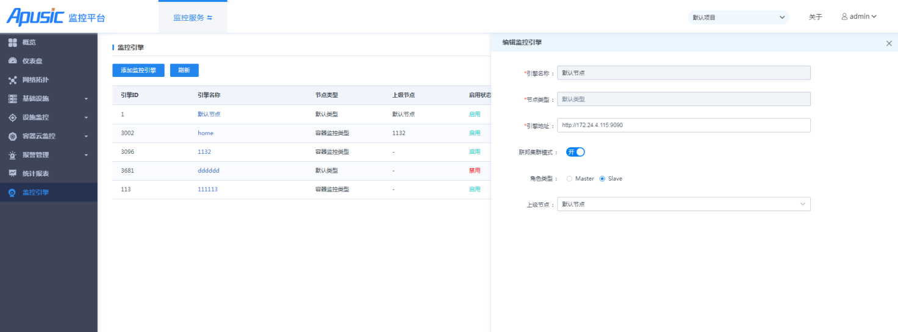
Task: Click the 统计报表 chart icon
Action: pos(12,173)
